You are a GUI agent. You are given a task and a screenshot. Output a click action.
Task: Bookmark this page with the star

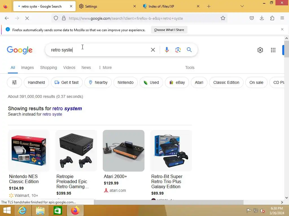coord(223,18)
